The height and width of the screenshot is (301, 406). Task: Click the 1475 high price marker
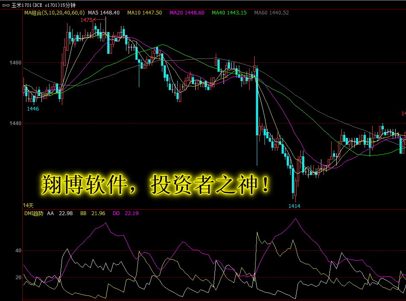click(86, 20)
